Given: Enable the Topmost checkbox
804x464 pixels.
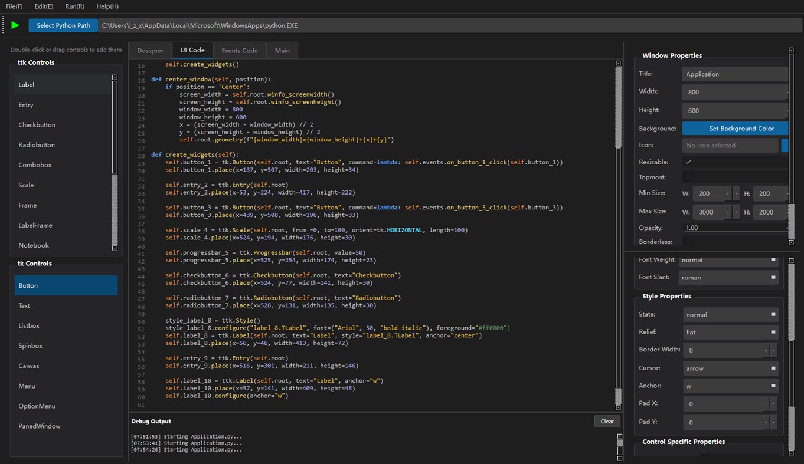Looking at the screenshot, I should 688,177.
